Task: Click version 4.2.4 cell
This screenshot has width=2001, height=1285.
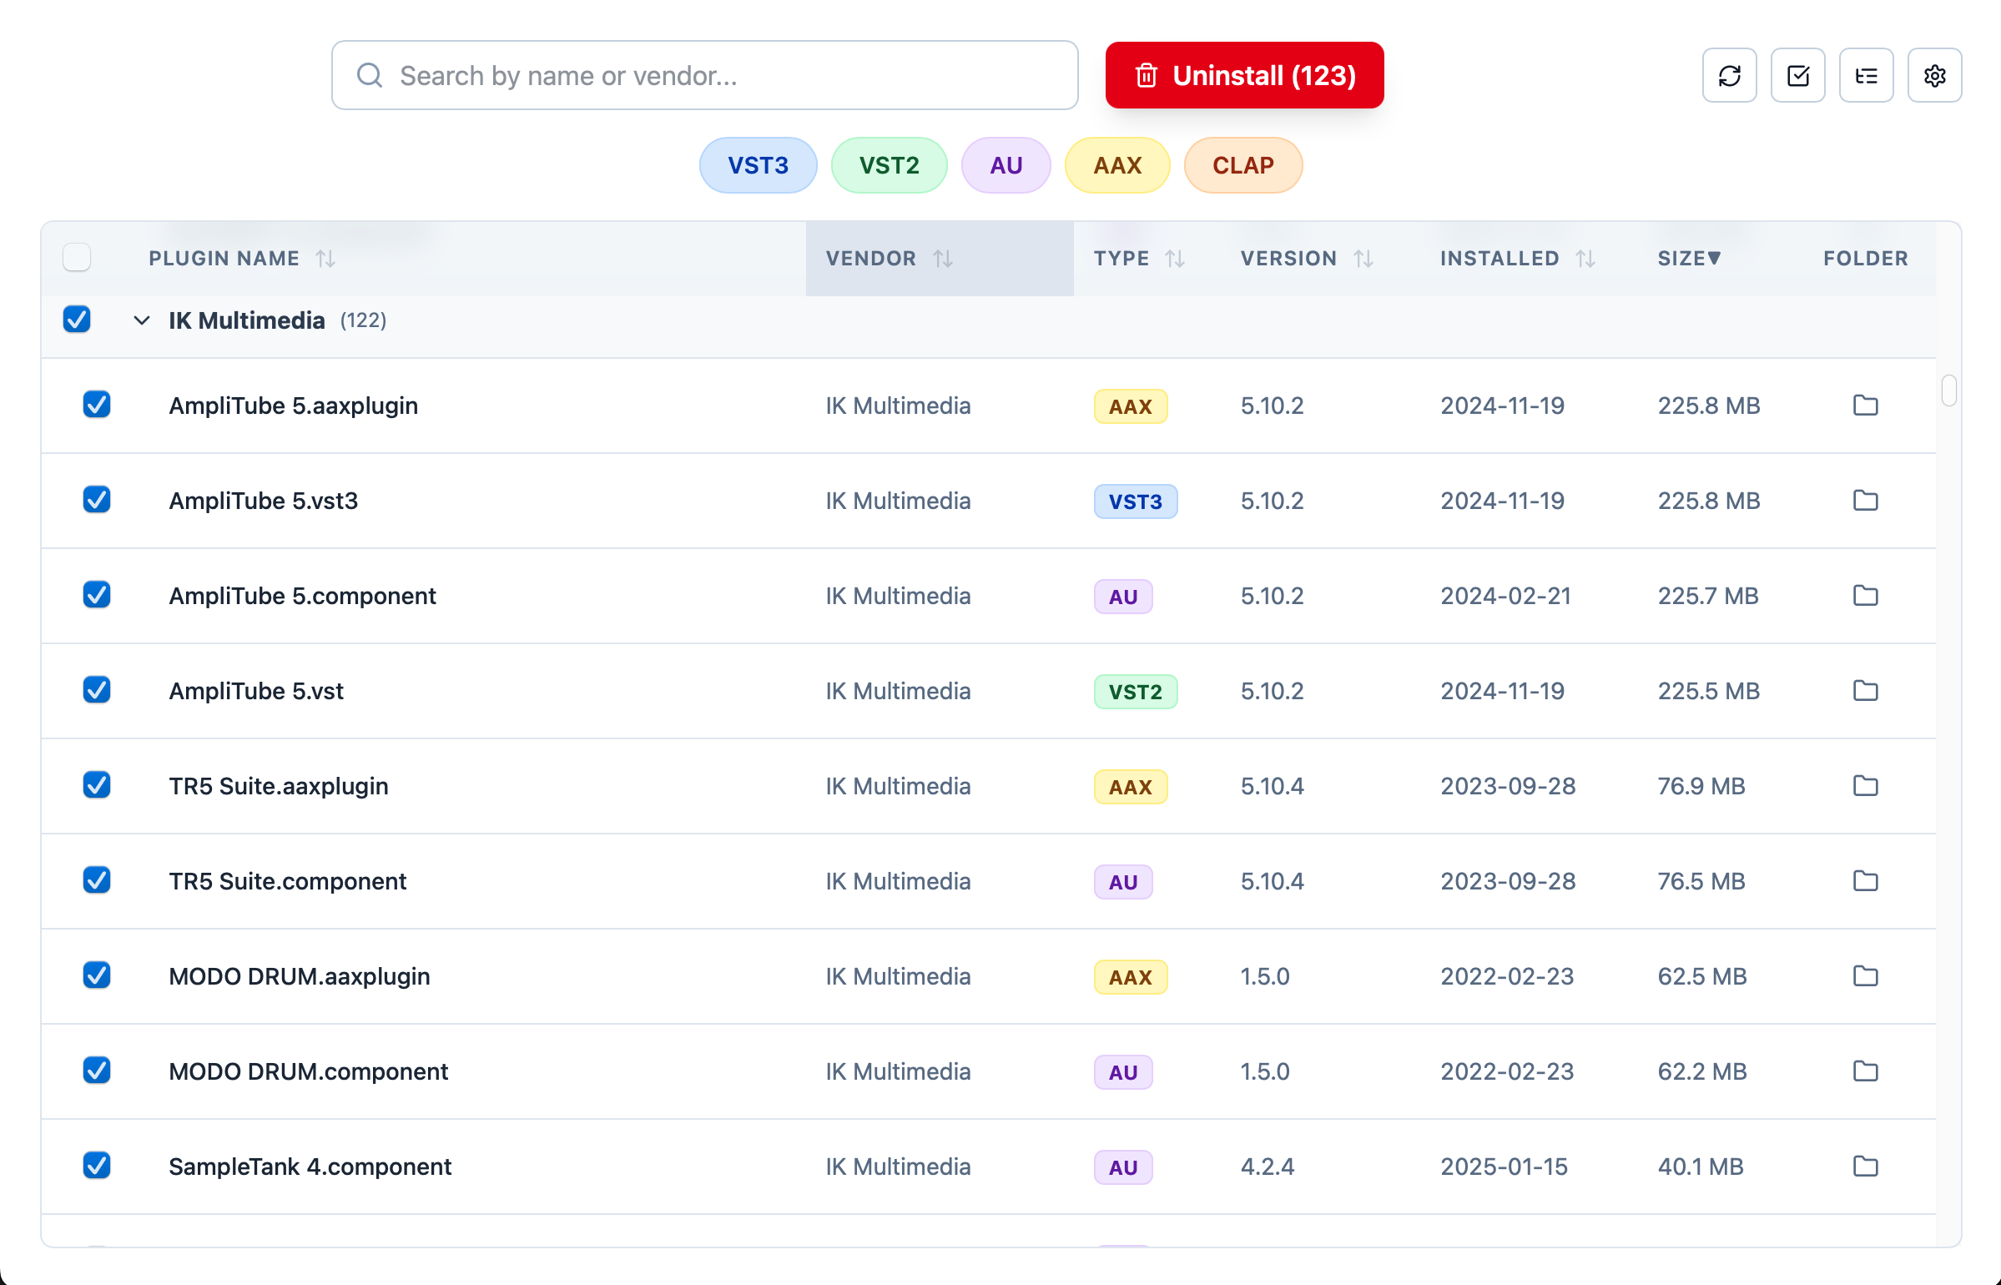Action: click(1267, 1167)
